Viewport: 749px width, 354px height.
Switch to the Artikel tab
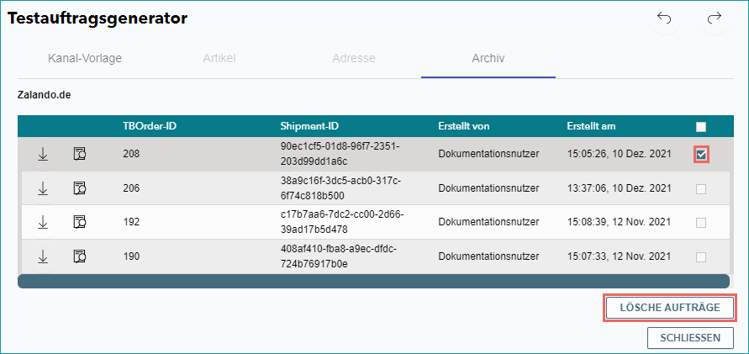click(219, 59)
